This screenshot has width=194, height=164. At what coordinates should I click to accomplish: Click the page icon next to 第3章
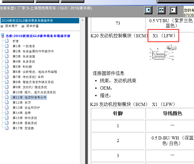click(7, 56)
